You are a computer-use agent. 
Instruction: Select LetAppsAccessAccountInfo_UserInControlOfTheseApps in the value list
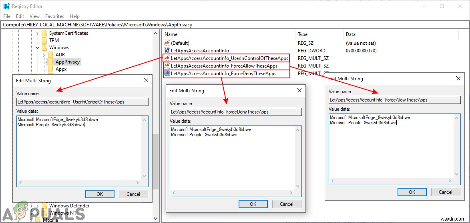pos(230,58)
